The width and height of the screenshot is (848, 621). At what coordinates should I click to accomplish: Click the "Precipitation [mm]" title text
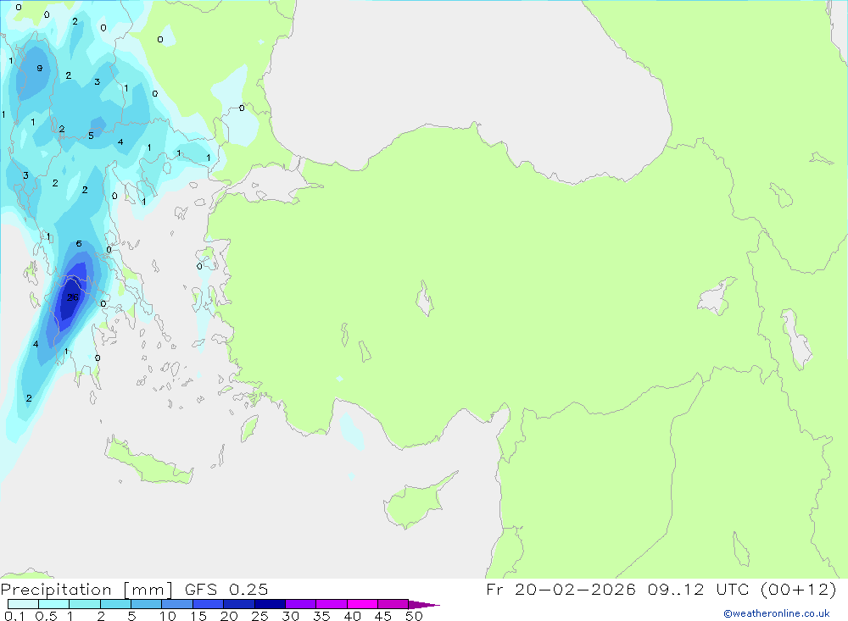86,590
